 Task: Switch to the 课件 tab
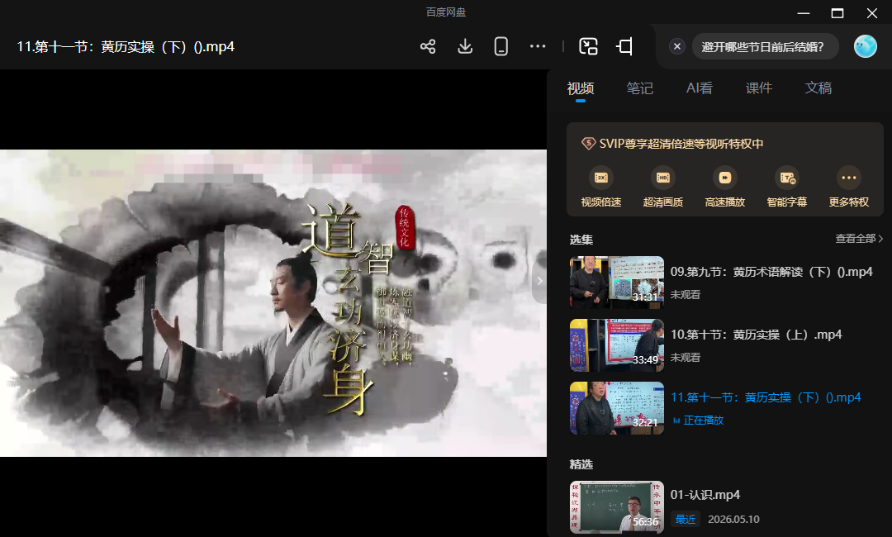click(759, 88)
